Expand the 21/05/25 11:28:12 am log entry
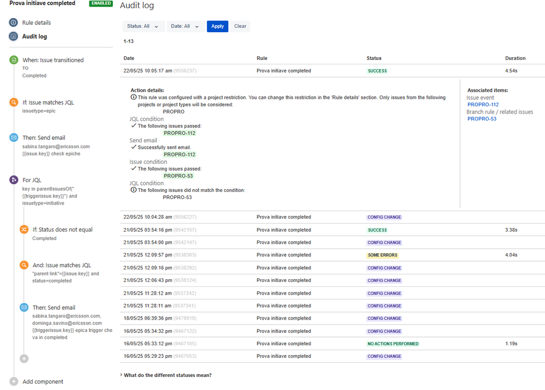 coord(332,293)
